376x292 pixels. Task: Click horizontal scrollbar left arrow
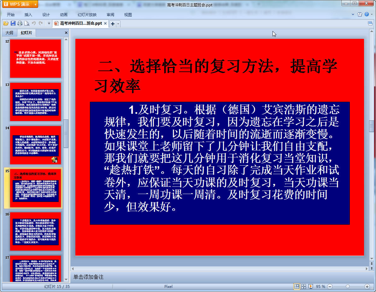pos(73,269)
